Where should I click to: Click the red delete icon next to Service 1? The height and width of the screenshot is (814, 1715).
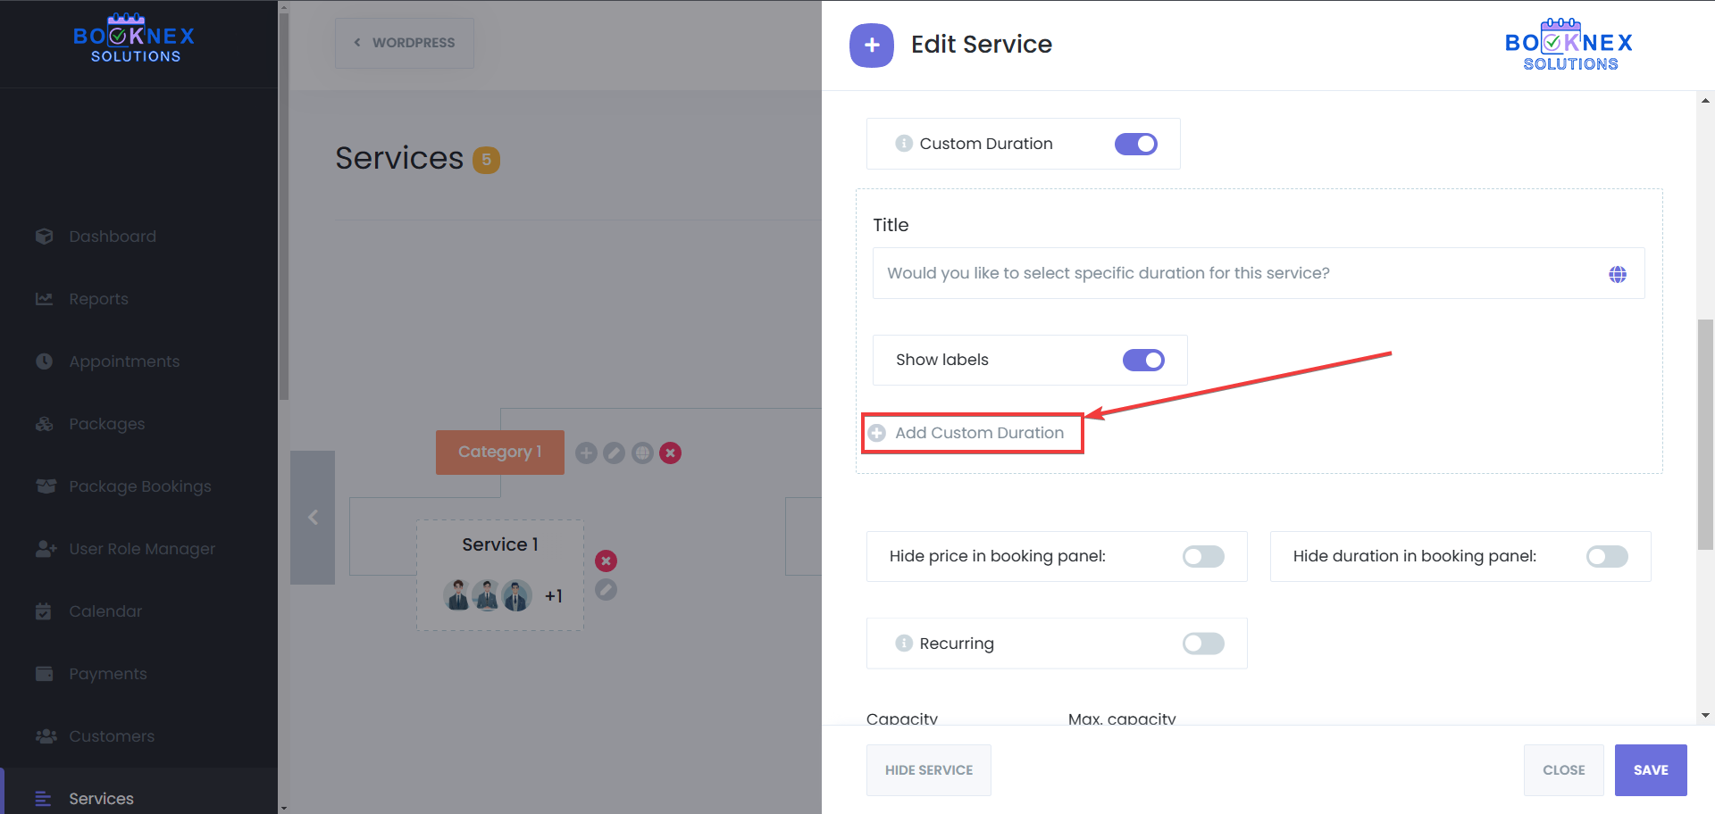[x=606, y=561]
